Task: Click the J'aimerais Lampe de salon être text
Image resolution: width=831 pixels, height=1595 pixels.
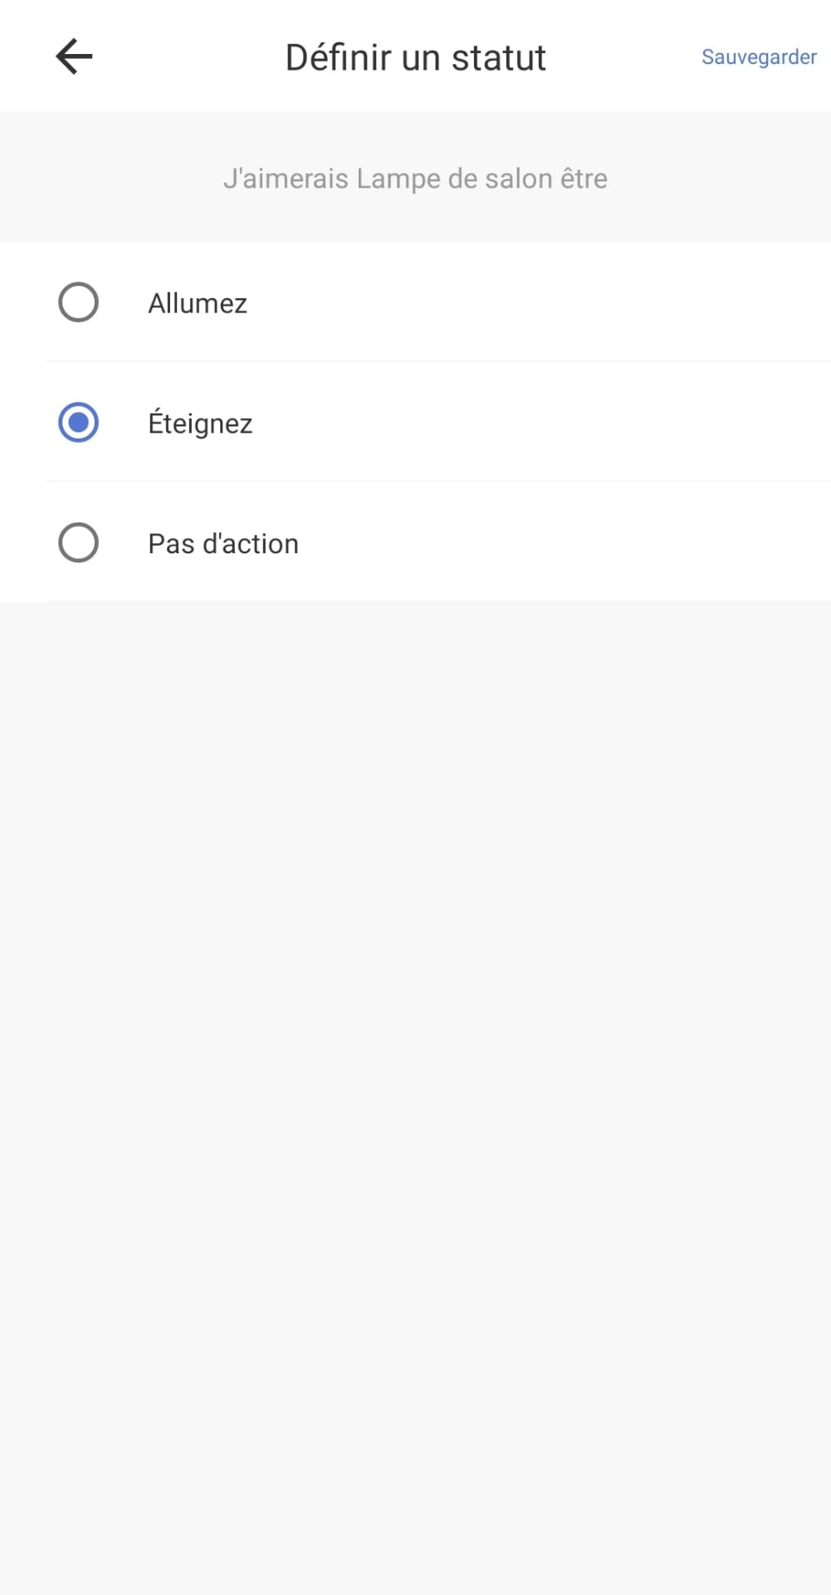Action: tap(415, 179)
